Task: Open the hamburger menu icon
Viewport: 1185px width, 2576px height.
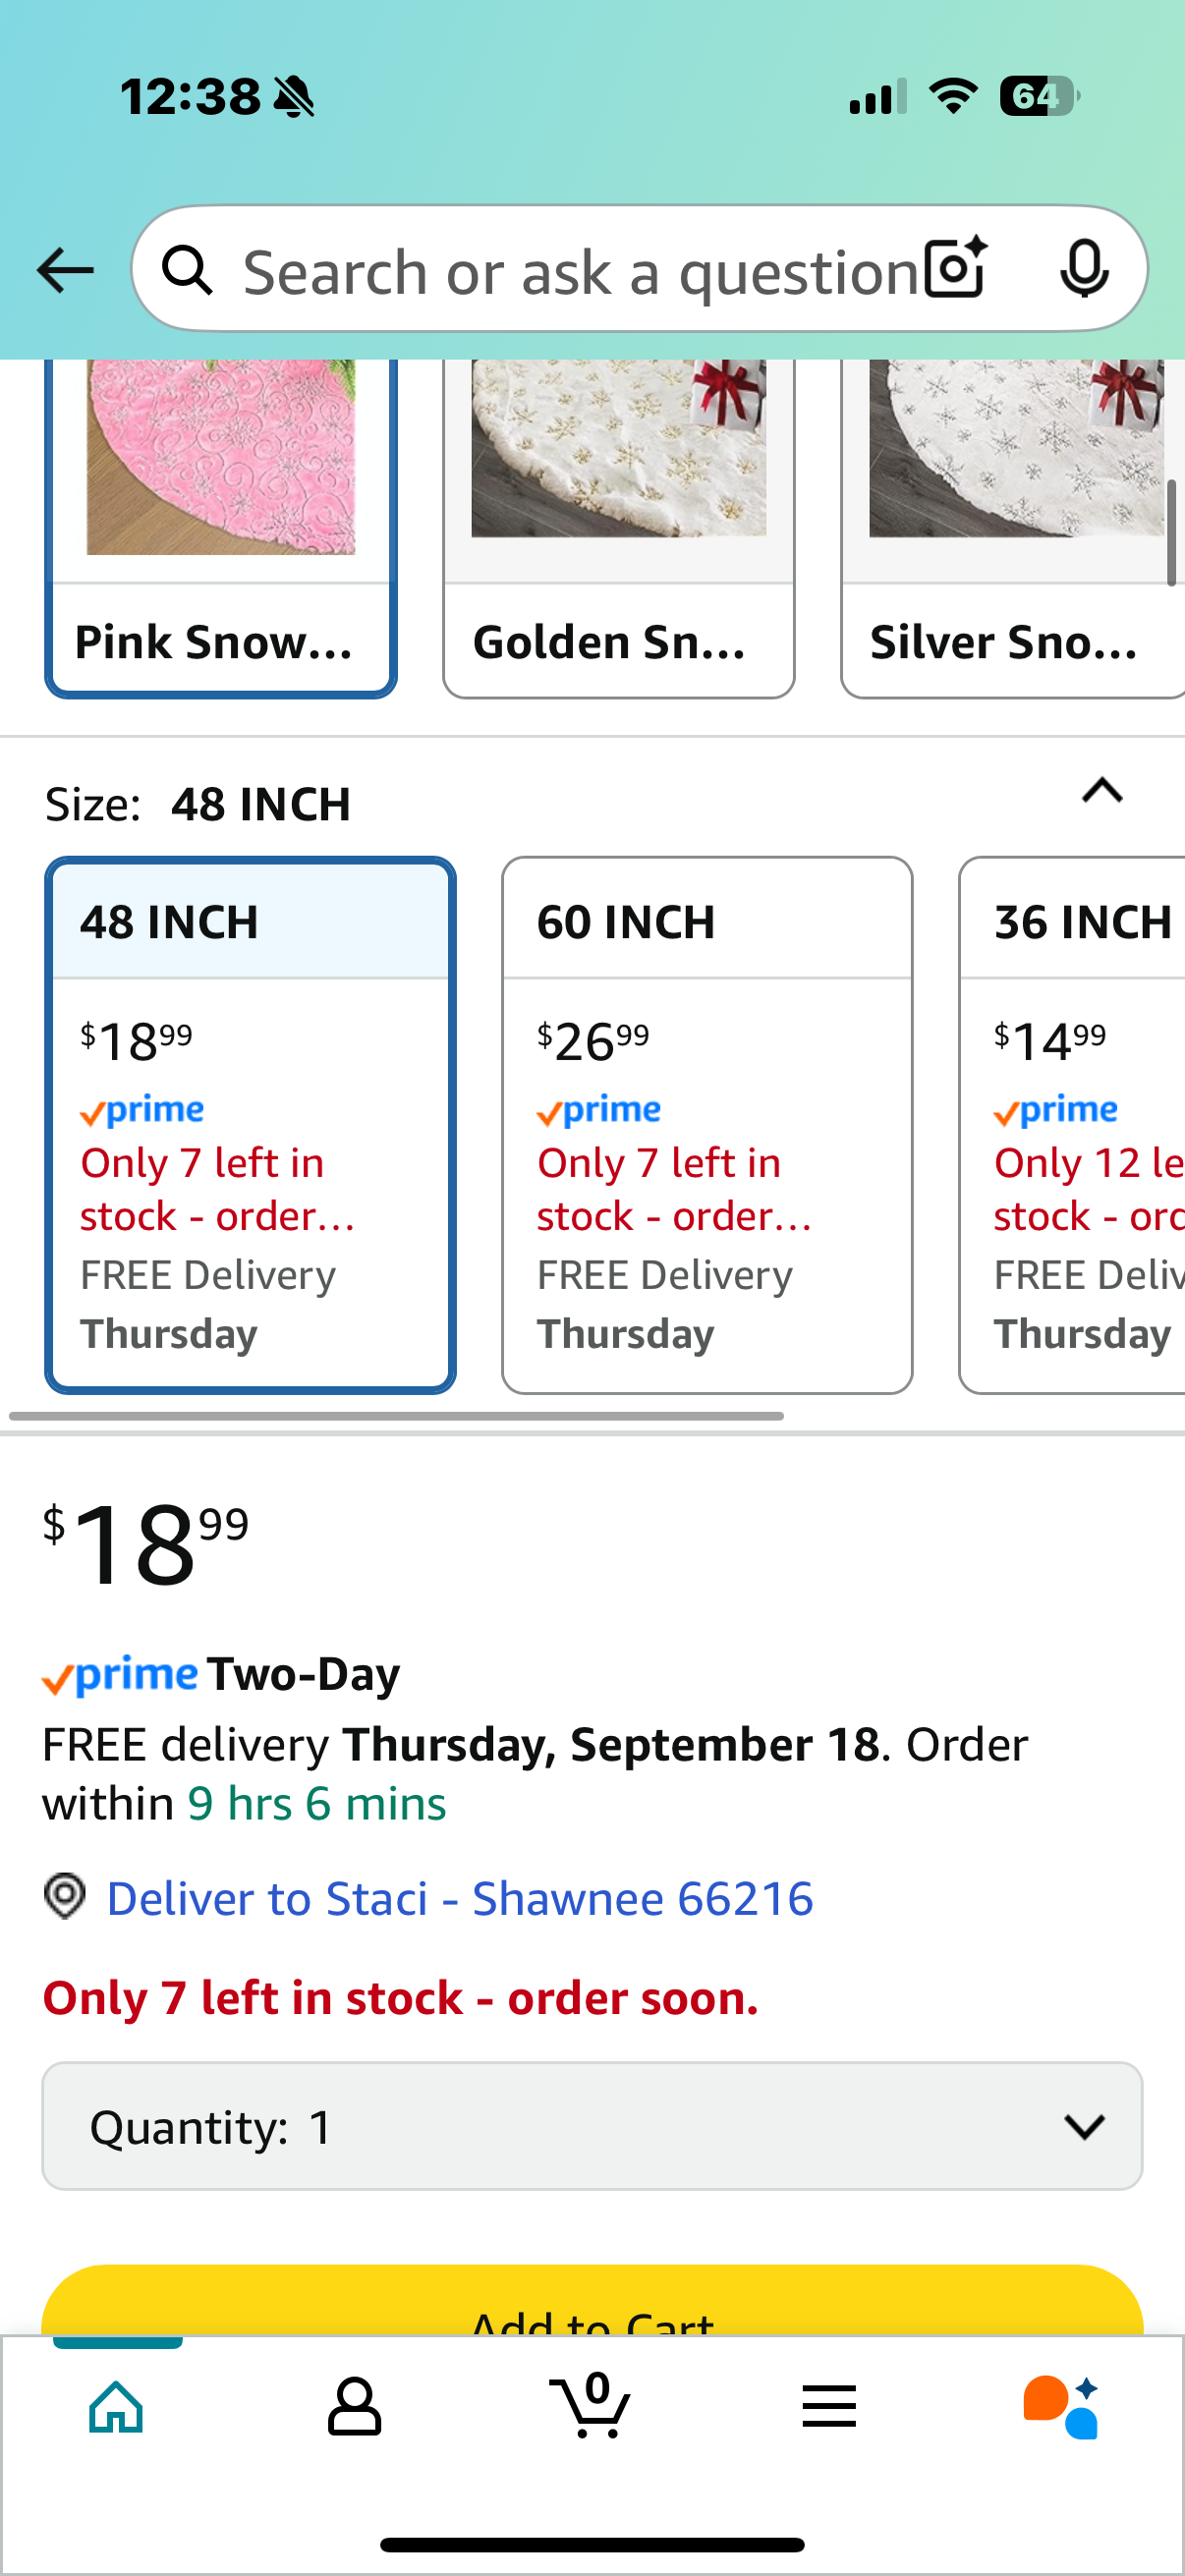Action: coord(829,2406)
